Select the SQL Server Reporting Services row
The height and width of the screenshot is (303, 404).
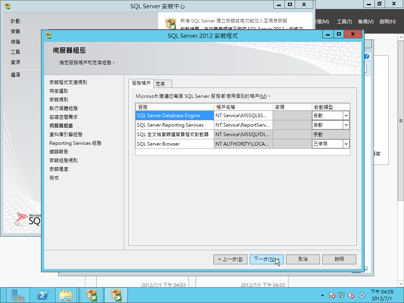click(x=175, y=125)
